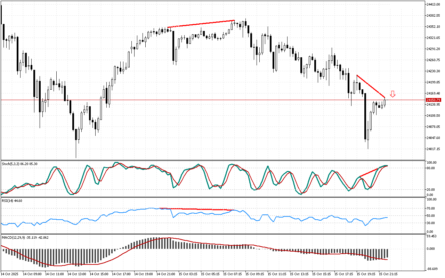The height and width of the screenshot is (278, 445).
Task: Click the 14 Oct 21:00 time label
Action: 166,274
